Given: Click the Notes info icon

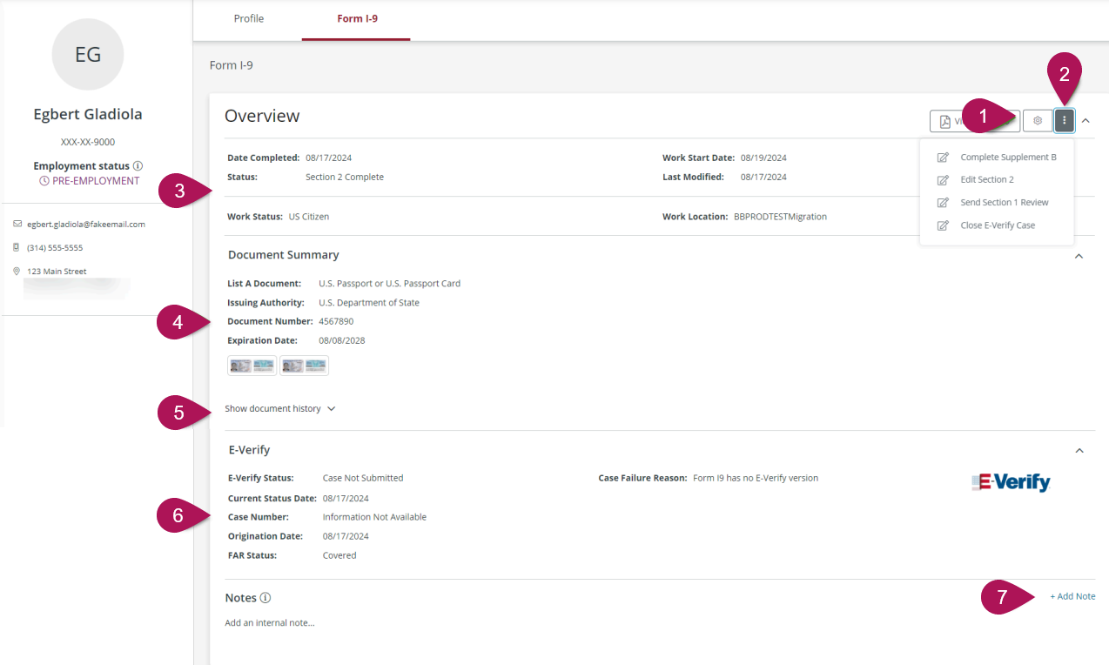Looking at the screenshot, I should click(x=265, y=598).
